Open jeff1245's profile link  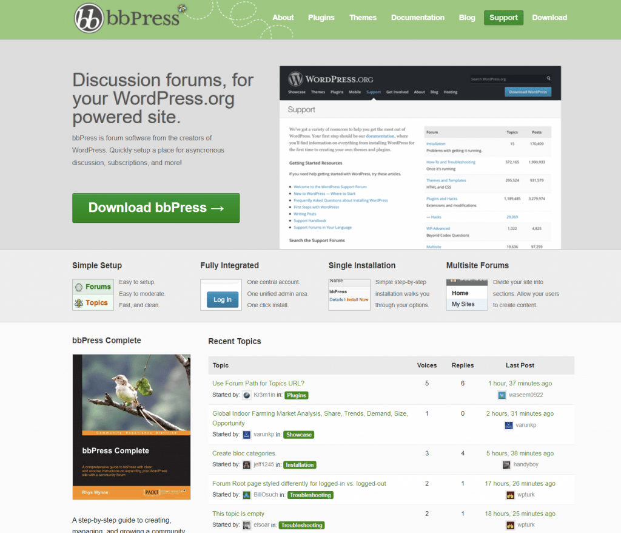(x=264, y=464)
